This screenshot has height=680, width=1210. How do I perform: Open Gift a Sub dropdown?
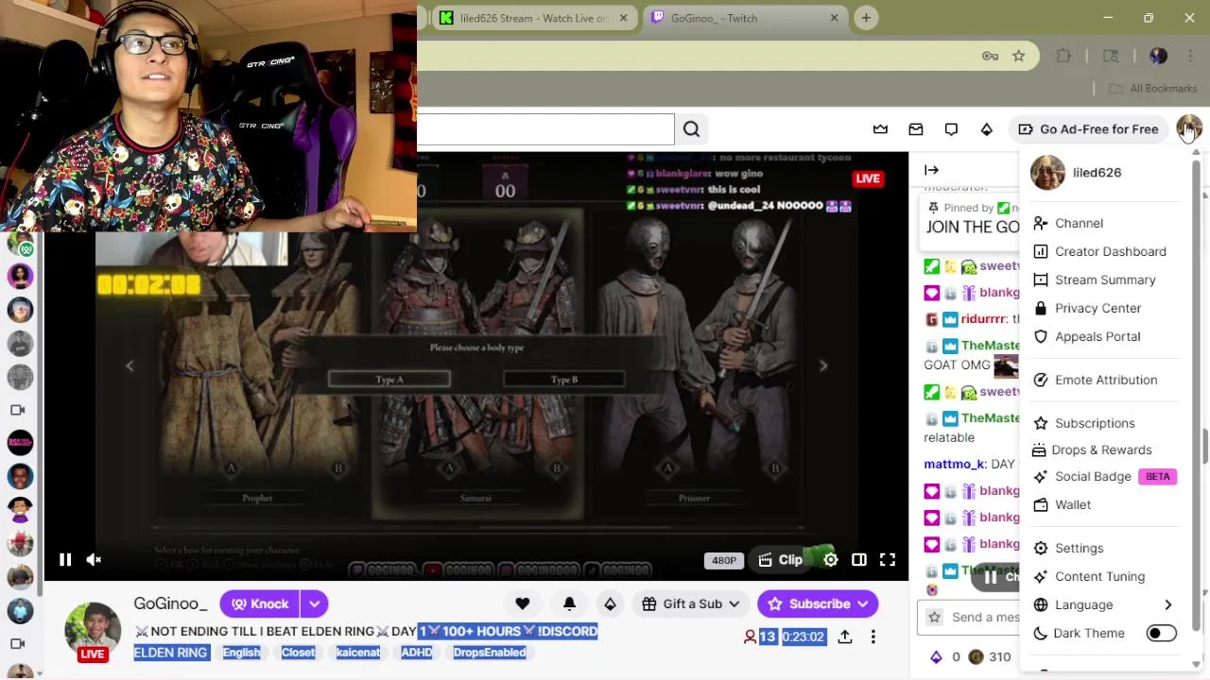tap(692, 603)
